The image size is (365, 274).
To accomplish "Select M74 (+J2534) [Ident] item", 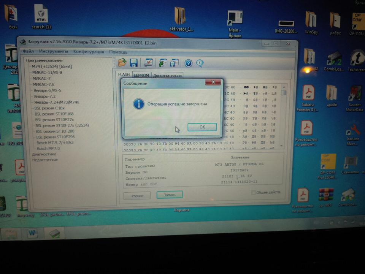I will [x=52, y=66].
